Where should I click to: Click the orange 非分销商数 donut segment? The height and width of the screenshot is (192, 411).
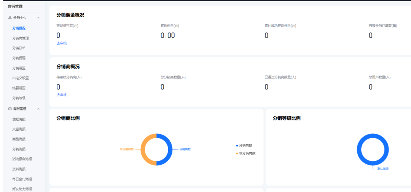(x=143, y=149)
